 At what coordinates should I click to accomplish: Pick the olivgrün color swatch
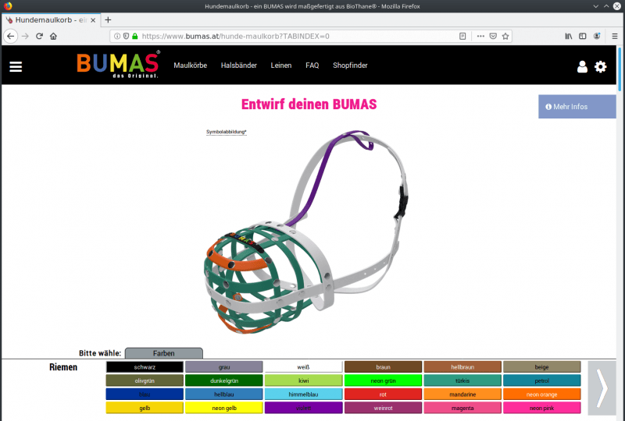coord(145,380)
